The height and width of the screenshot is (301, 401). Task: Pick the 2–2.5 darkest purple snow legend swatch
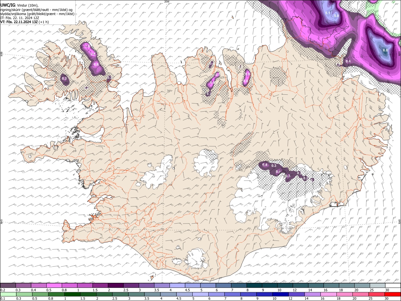pos(116,286)
